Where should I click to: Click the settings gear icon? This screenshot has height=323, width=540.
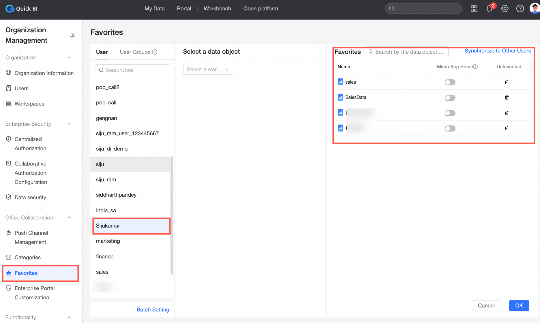[x=505, y=9]
